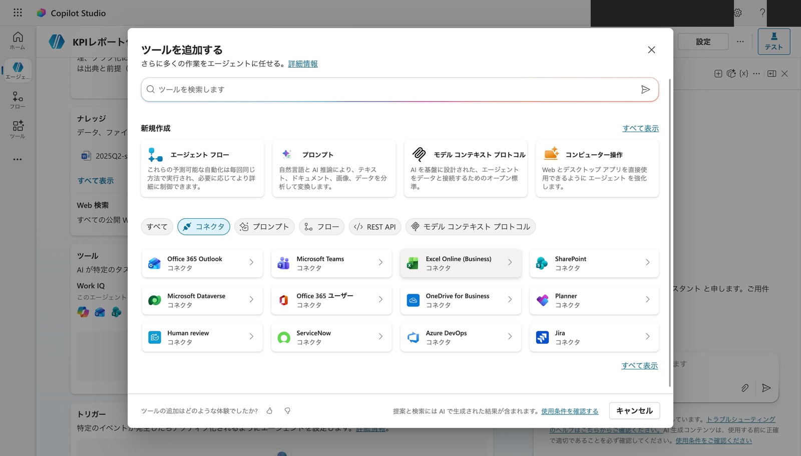Screen dimensions: 801x456
Task: Open すべて表示 link under ナレッジ
Action: click(x=96, y=181)
